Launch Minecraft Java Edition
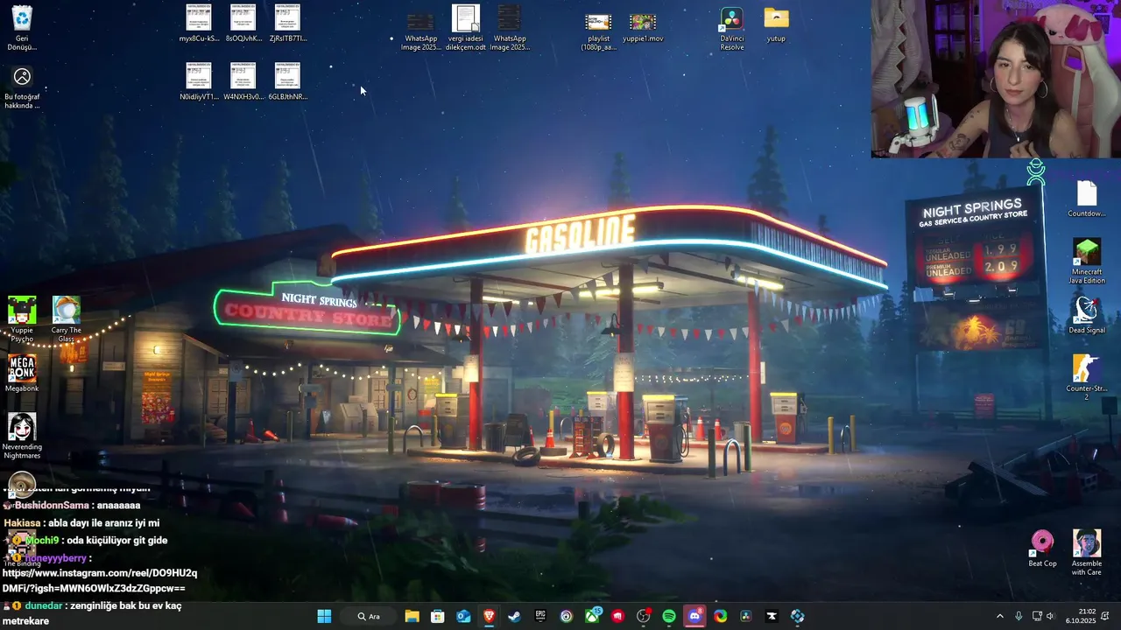 click(x=1087, y=261)
